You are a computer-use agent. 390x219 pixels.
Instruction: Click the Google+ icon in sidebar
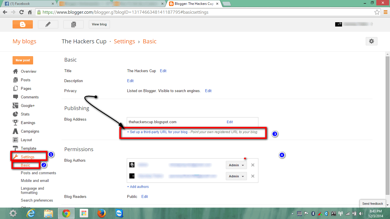(15, 106)
